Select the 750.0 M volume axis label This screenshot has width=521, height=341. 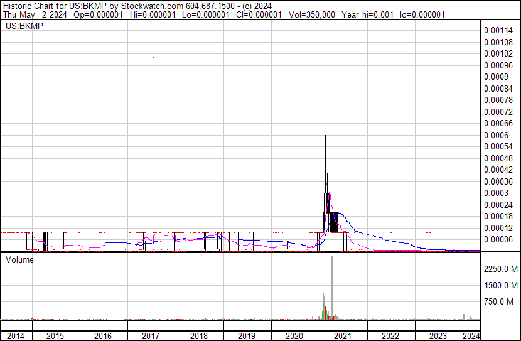pos(501,302)
